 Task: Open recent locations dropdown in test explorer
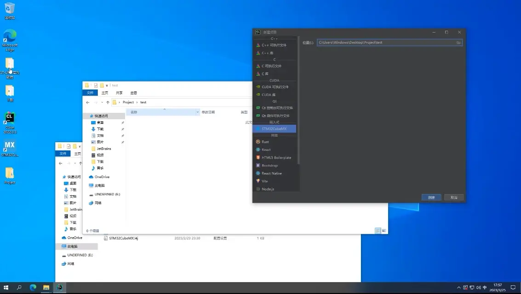[x=102, y=102]
